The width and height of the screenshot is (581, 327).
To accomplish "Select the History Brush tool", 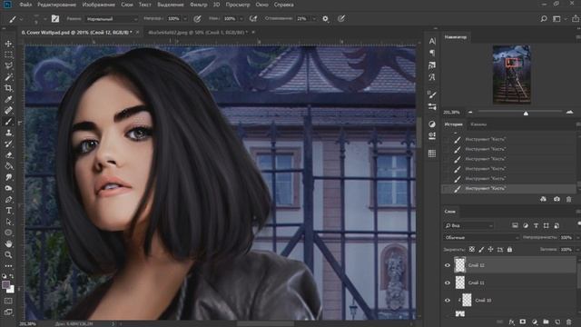I will tap(8, 144).
